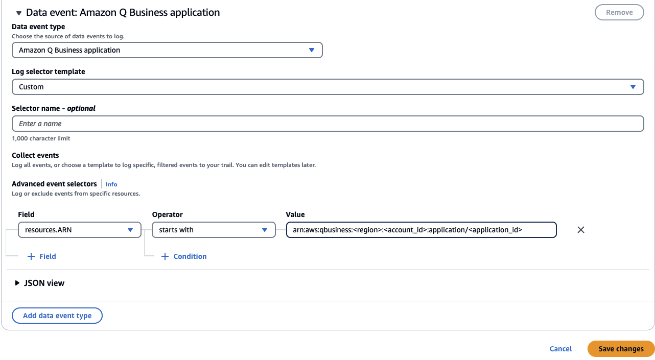The height and width of the screenshot is (360, 655).
Task: Save changes to the trail
Action: click(621, 349)
